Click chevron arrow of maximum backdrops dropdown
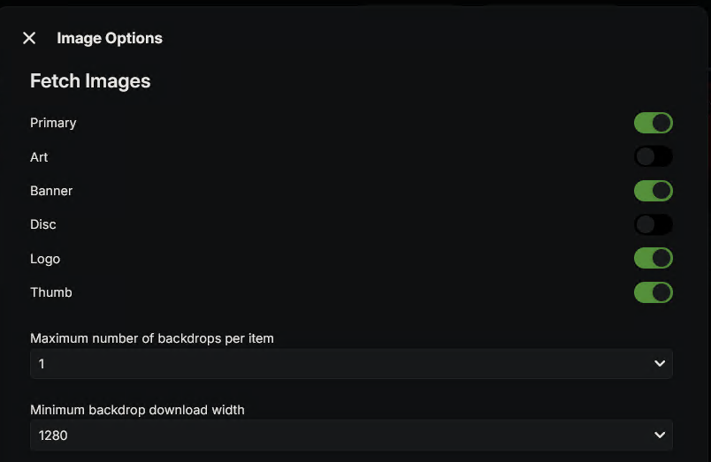Screen dimensions: 711x462 click(x=659, y=364)
